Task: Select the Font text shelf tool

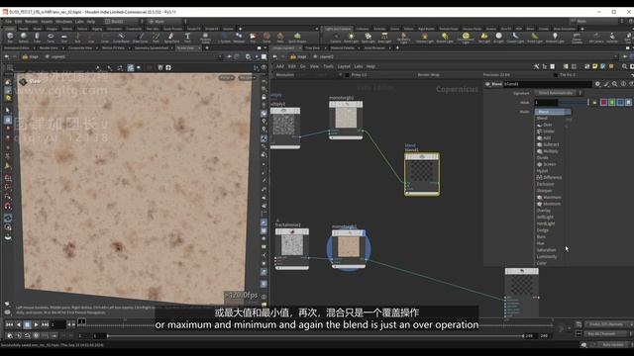Action: [x=187, y=38]
